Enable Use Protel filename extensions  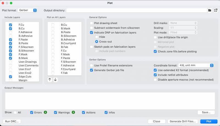[92, 65]
